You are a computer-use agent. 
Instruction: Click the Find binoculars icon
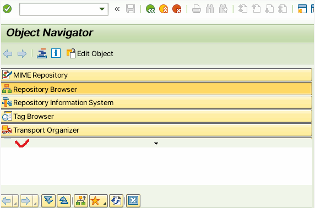[210, 9]
